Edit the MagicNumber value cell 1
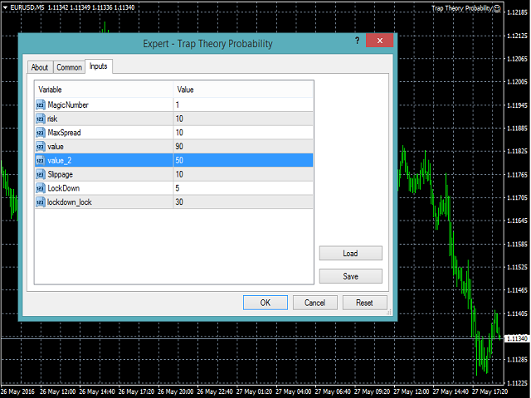The width and height of the screenshot is (531, 398). [243, 105]
